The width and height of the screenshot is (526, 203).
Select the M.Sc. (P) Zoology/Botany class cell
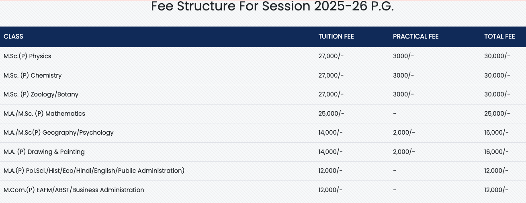41,94
